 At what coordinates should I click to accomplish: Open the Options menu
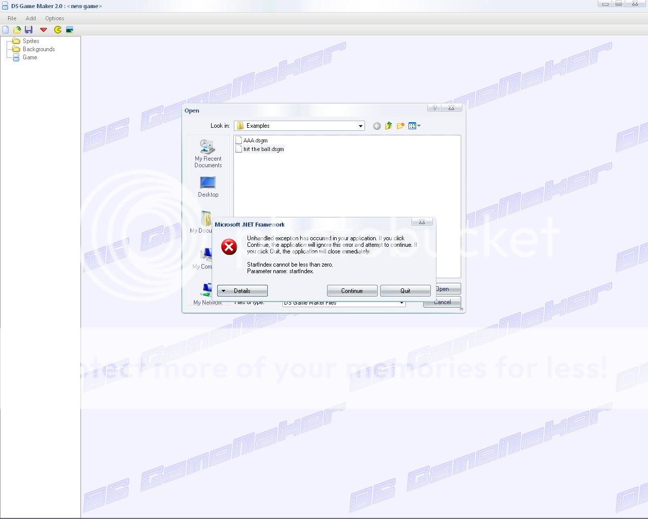point(55,18)
